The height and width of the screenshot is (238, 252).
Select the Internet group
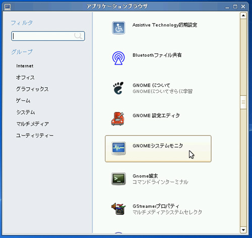(x=25, y=66)
